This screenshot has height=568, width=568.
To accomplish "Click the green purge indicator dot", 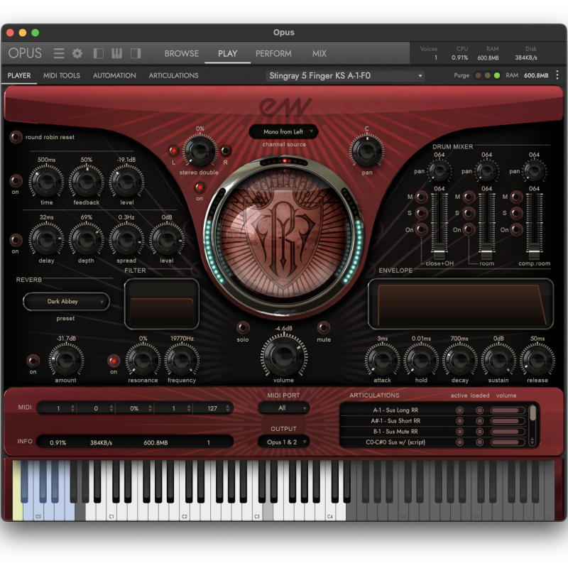I will (497, 75).
